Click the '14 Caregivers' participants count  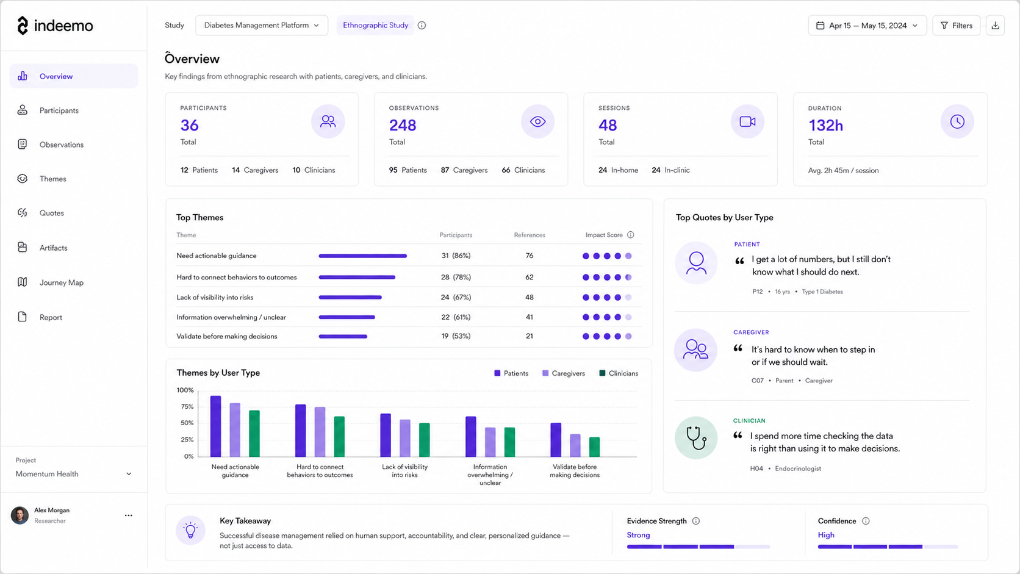pos(255,170)
